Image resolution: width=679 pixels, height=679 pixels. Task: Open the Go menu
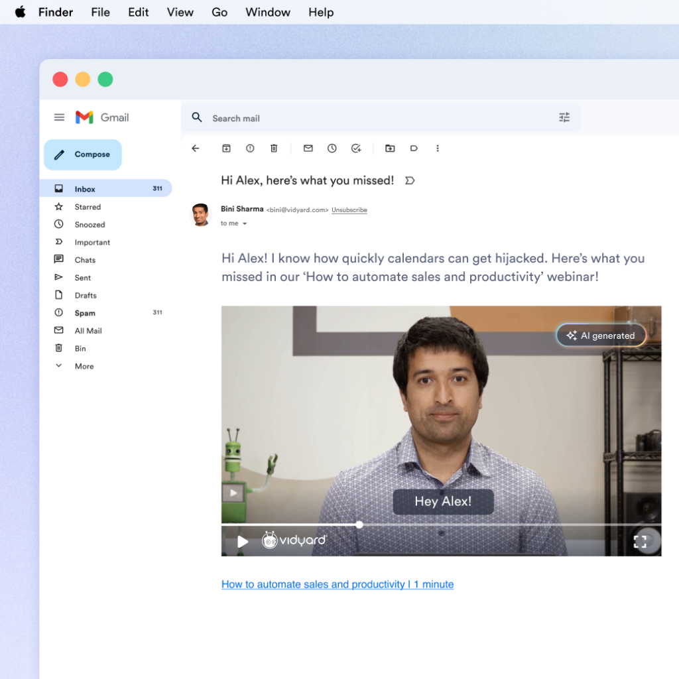pyautogui.click(x=219, y=12)
